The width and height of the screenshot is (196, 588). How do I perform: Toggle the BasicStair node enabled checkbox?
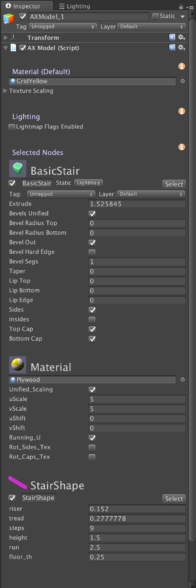[12, 183]
